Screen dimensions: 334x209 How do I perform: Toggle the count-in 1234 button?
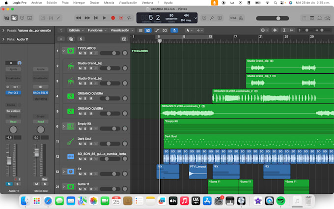click(x=233, y=18)
